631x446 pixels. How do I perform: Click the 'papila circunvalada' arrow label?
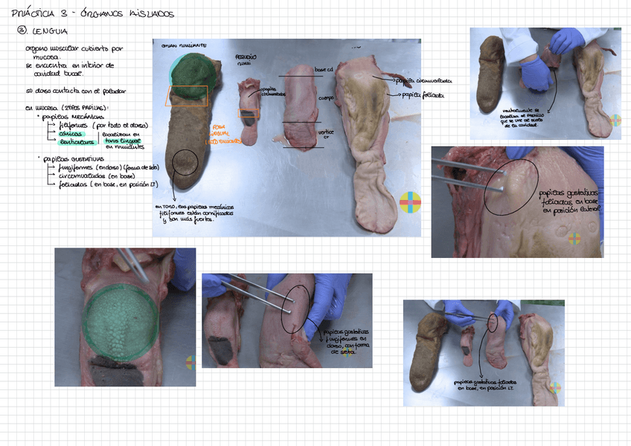pos(421,80)
